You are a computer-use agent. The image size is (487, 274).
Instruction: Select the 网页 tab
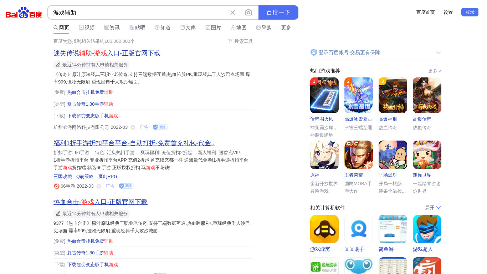[x=61, y=27]
